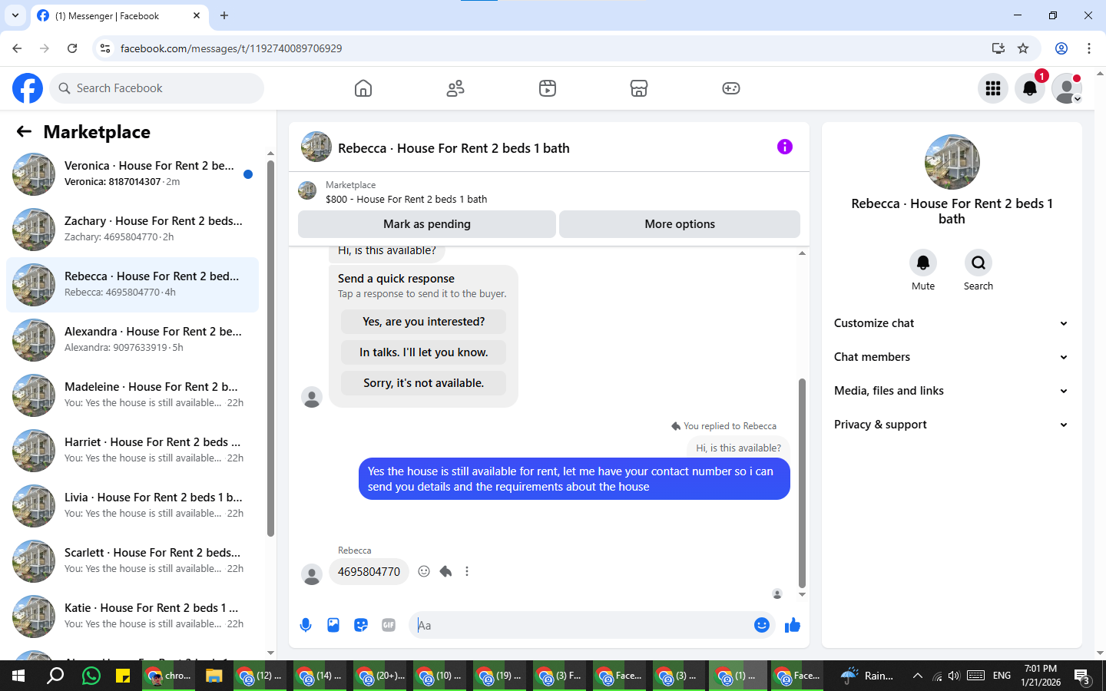Open File Explorer from taskbar
This screenshot has height=691, width=1106.
tap(214, 676)
